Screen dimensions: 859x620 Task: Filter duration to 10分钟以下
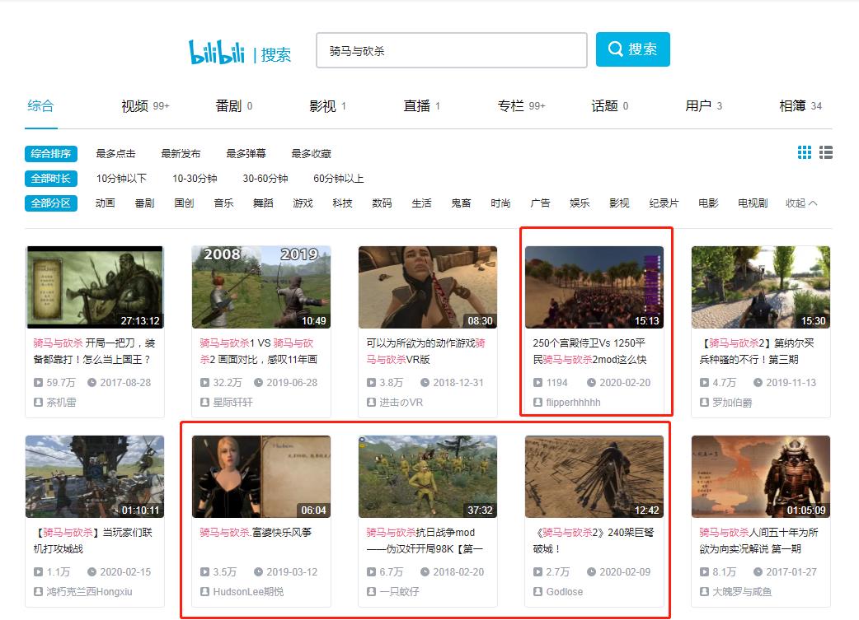point(122,179)
